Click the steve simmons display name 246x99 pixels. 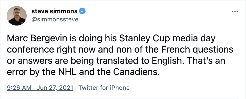(54, 11)
